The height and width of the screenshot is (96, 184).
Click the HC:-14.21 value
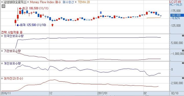[176, 5]
